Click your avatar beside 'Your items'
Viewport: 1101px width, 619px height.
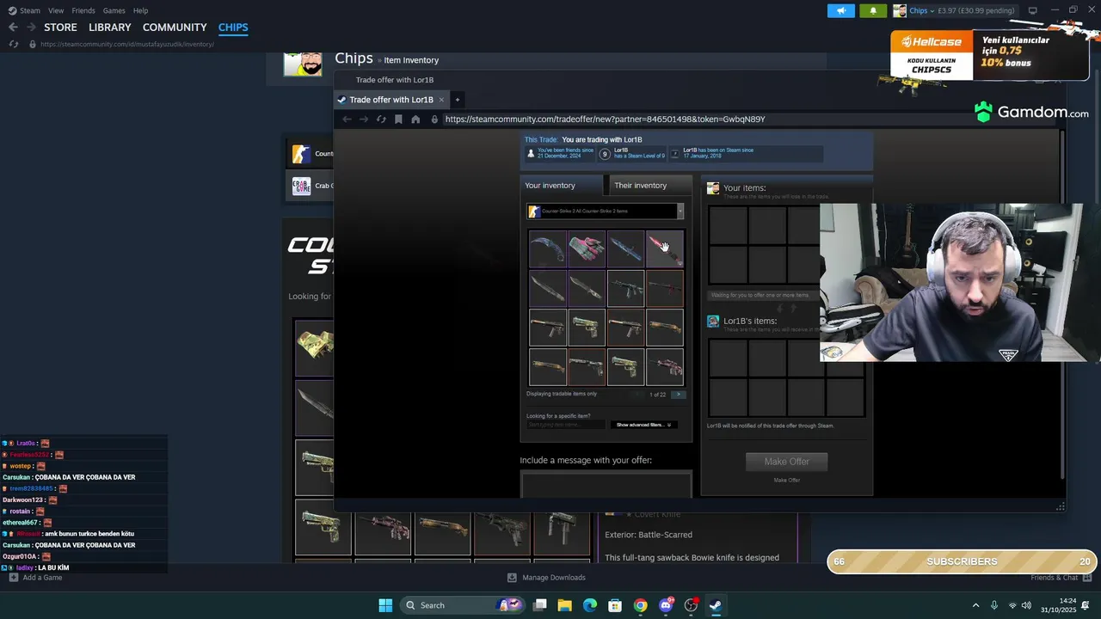tap(713, 188)
